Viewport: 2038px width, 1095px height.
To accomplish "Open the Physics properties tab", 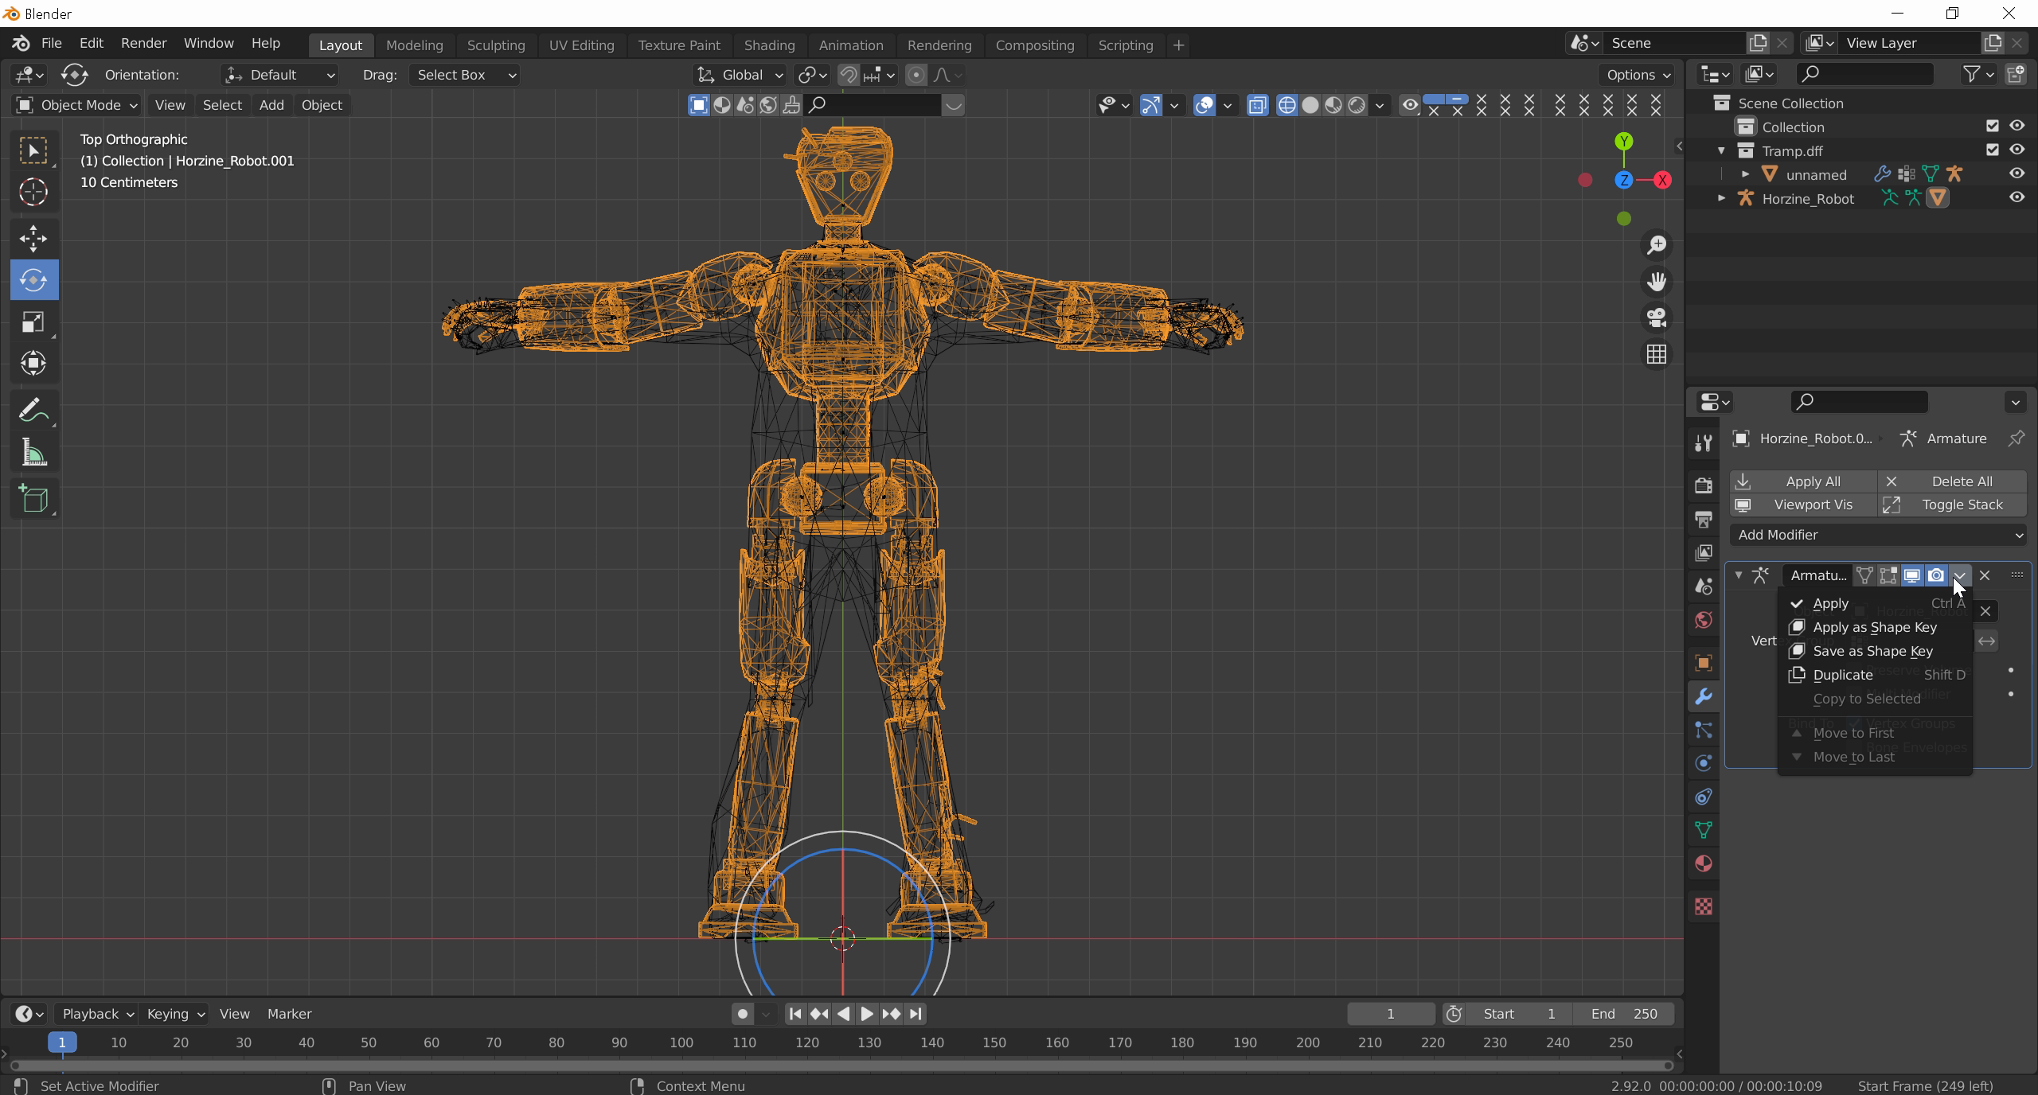I will [x=1704, y=763].
